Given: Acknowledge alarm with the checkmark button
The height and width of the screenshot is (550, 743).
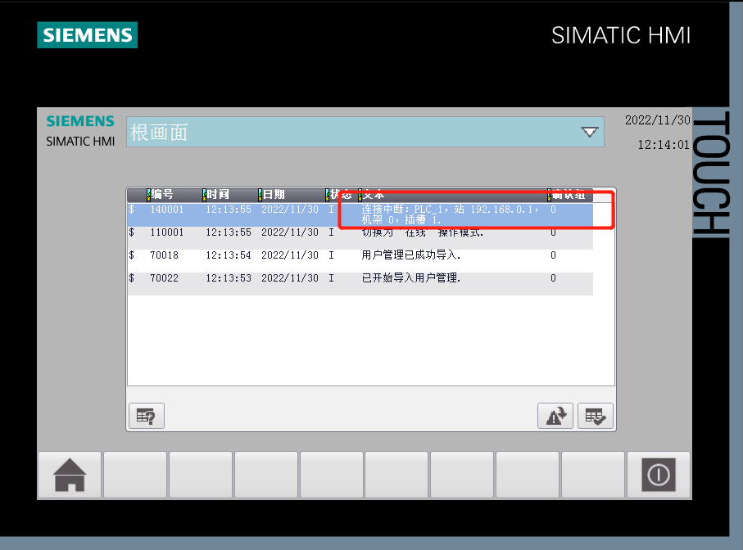Looking at the screenshot, I should tap(595, 416).
